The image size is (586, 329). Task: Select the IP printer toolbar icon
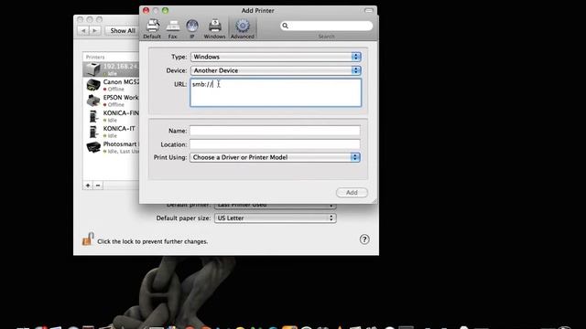point(192,28)
